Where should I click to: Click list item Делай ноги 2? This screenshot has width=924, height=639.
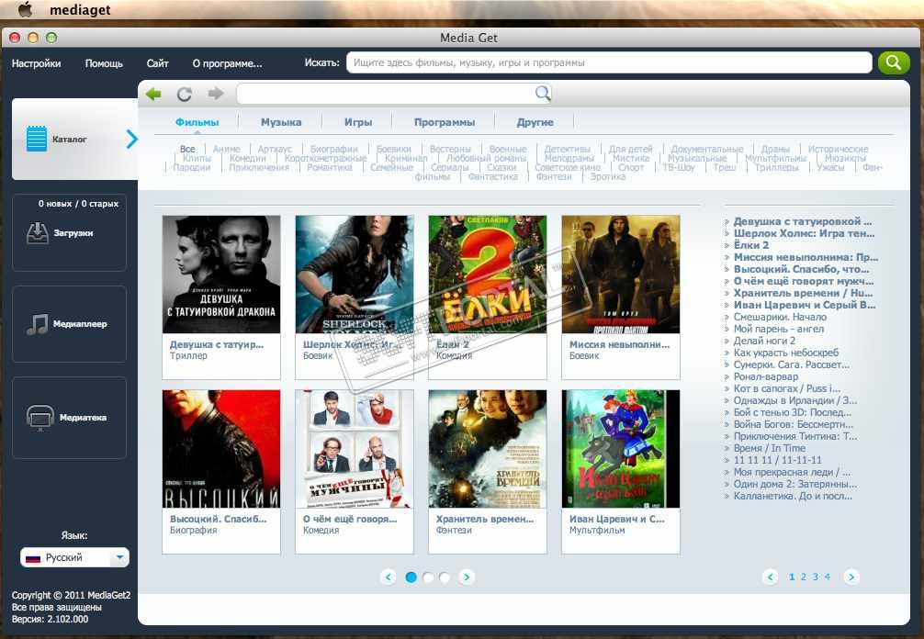coord(764,341)
